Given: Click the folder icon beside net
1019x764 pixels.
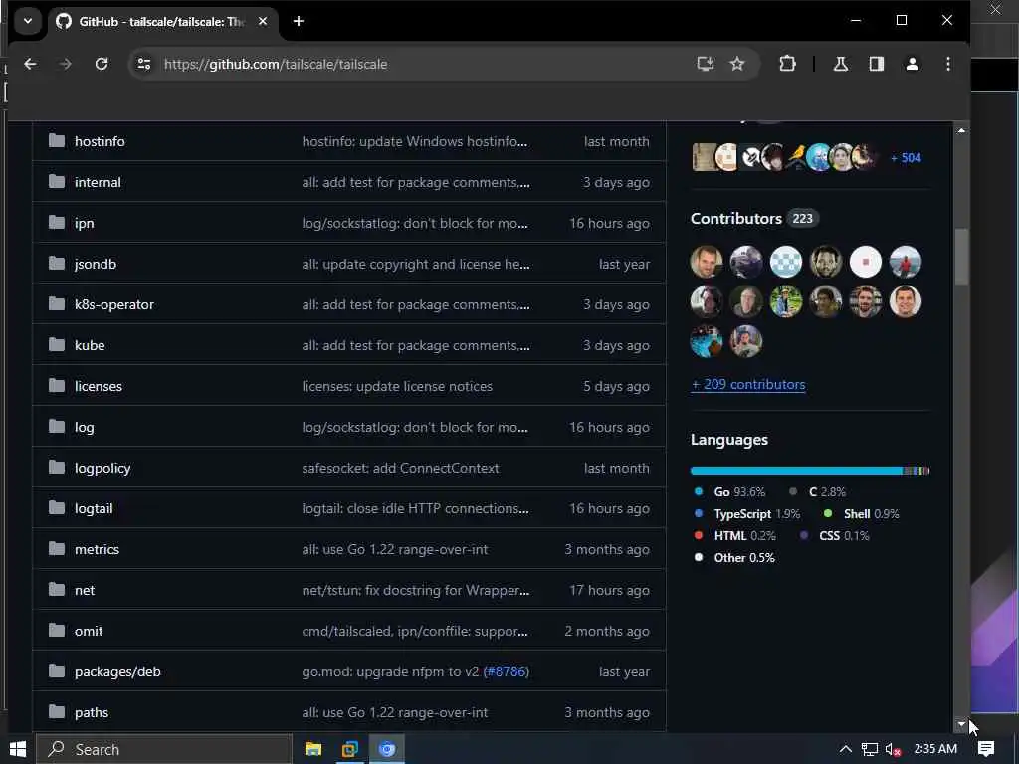Looking at the screenshot, I should (57, 589).
